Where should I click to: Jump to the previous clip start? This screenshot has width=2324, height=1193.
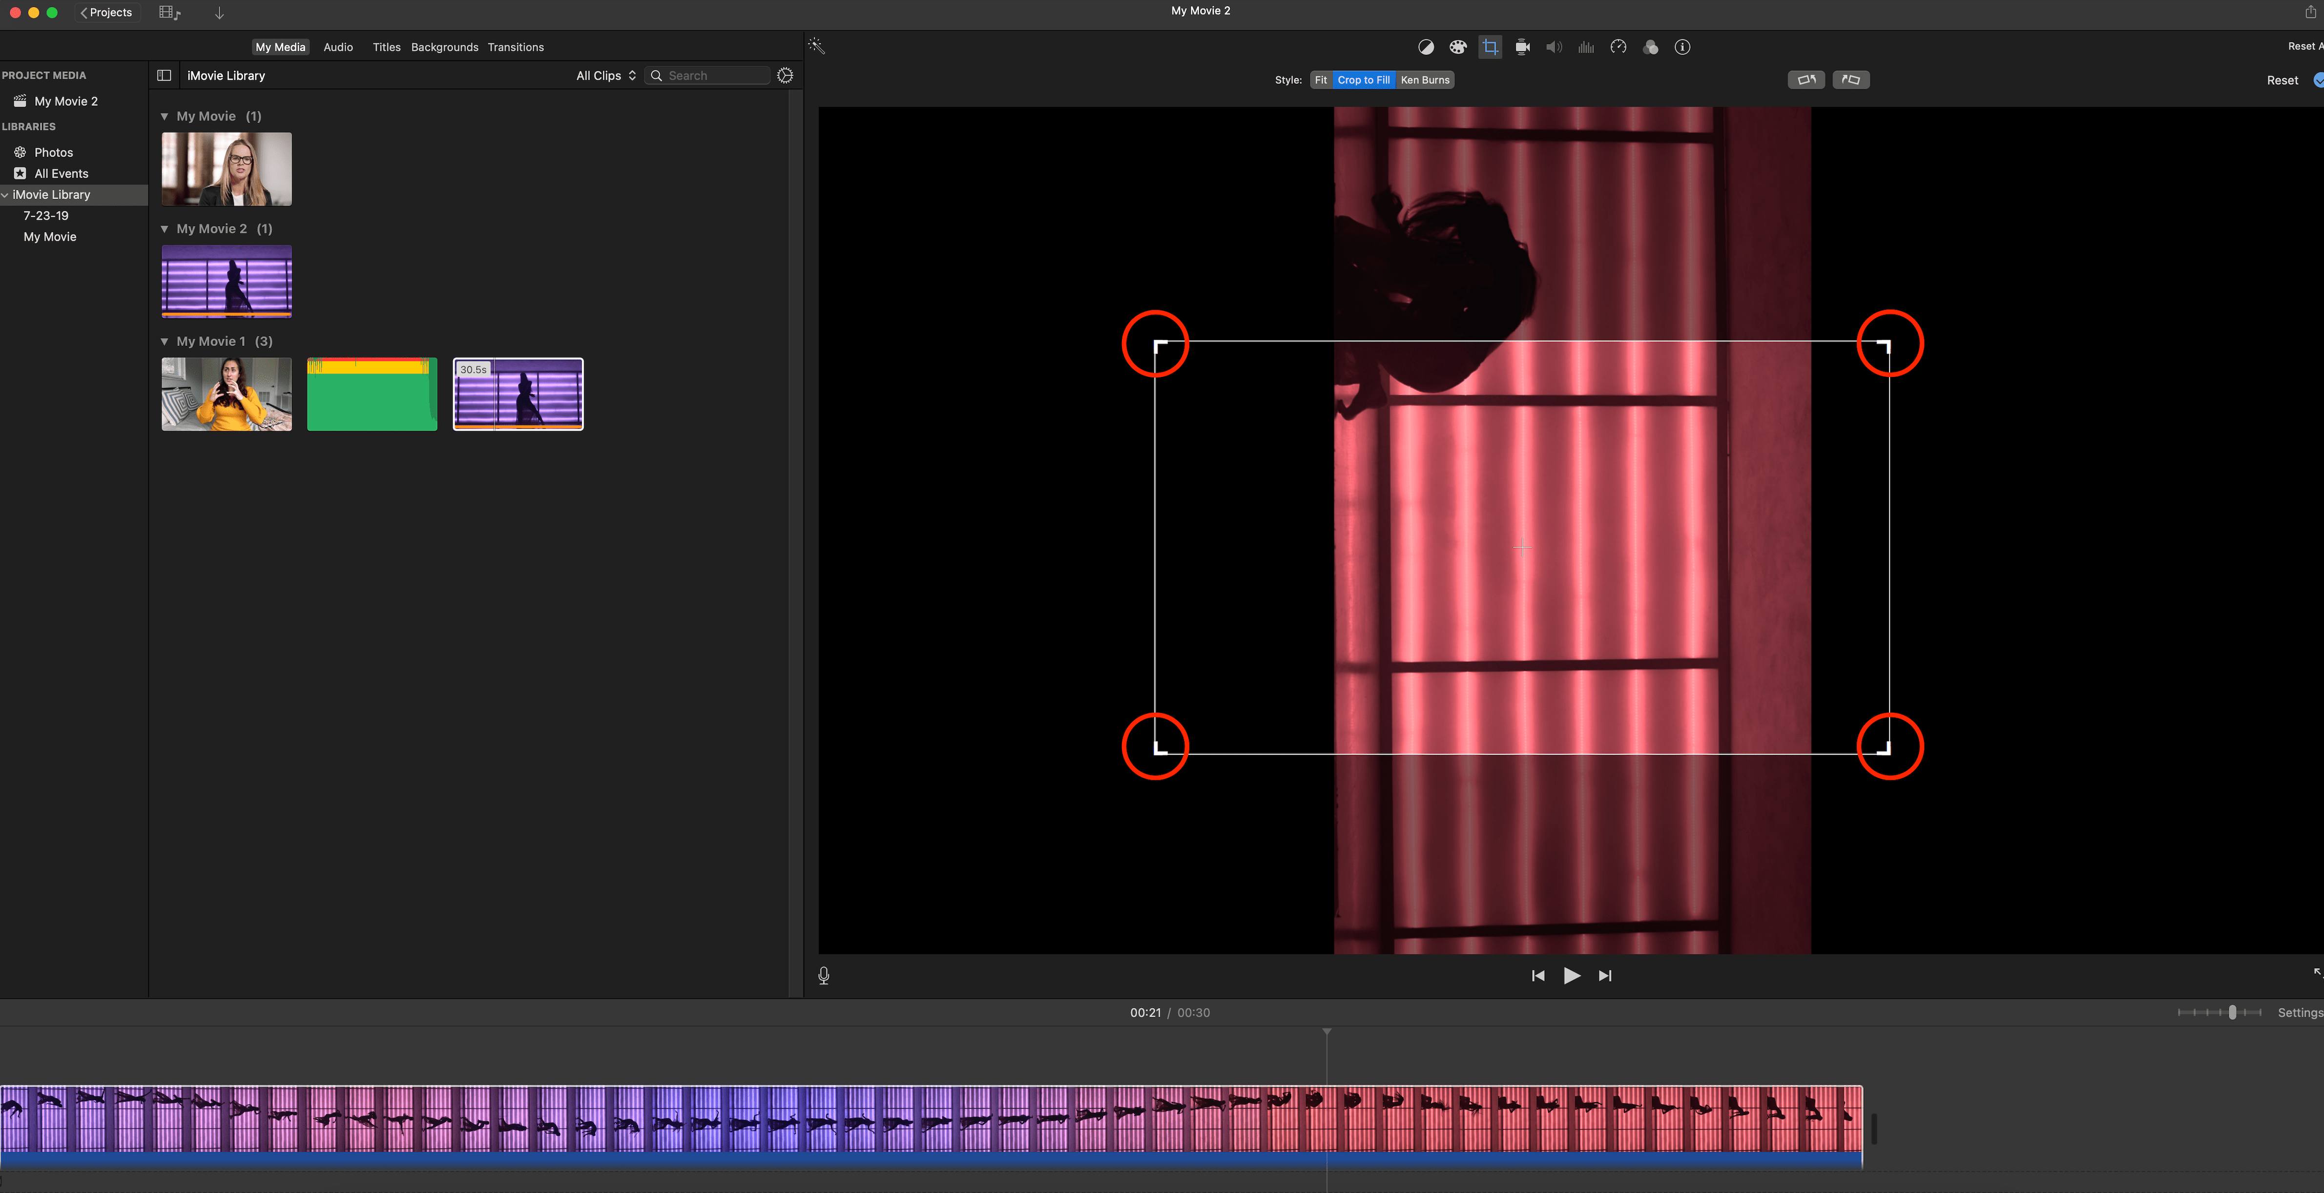coord(1538,976)
